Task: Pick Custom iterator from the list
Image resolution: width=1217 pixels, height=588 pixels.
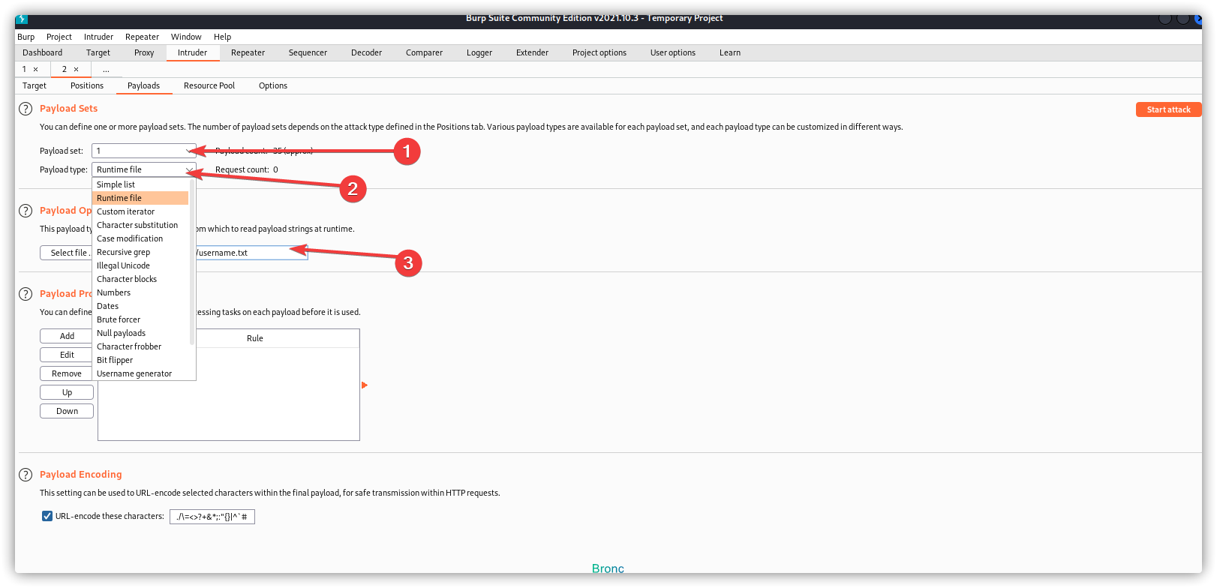Action: coord(140,211)
